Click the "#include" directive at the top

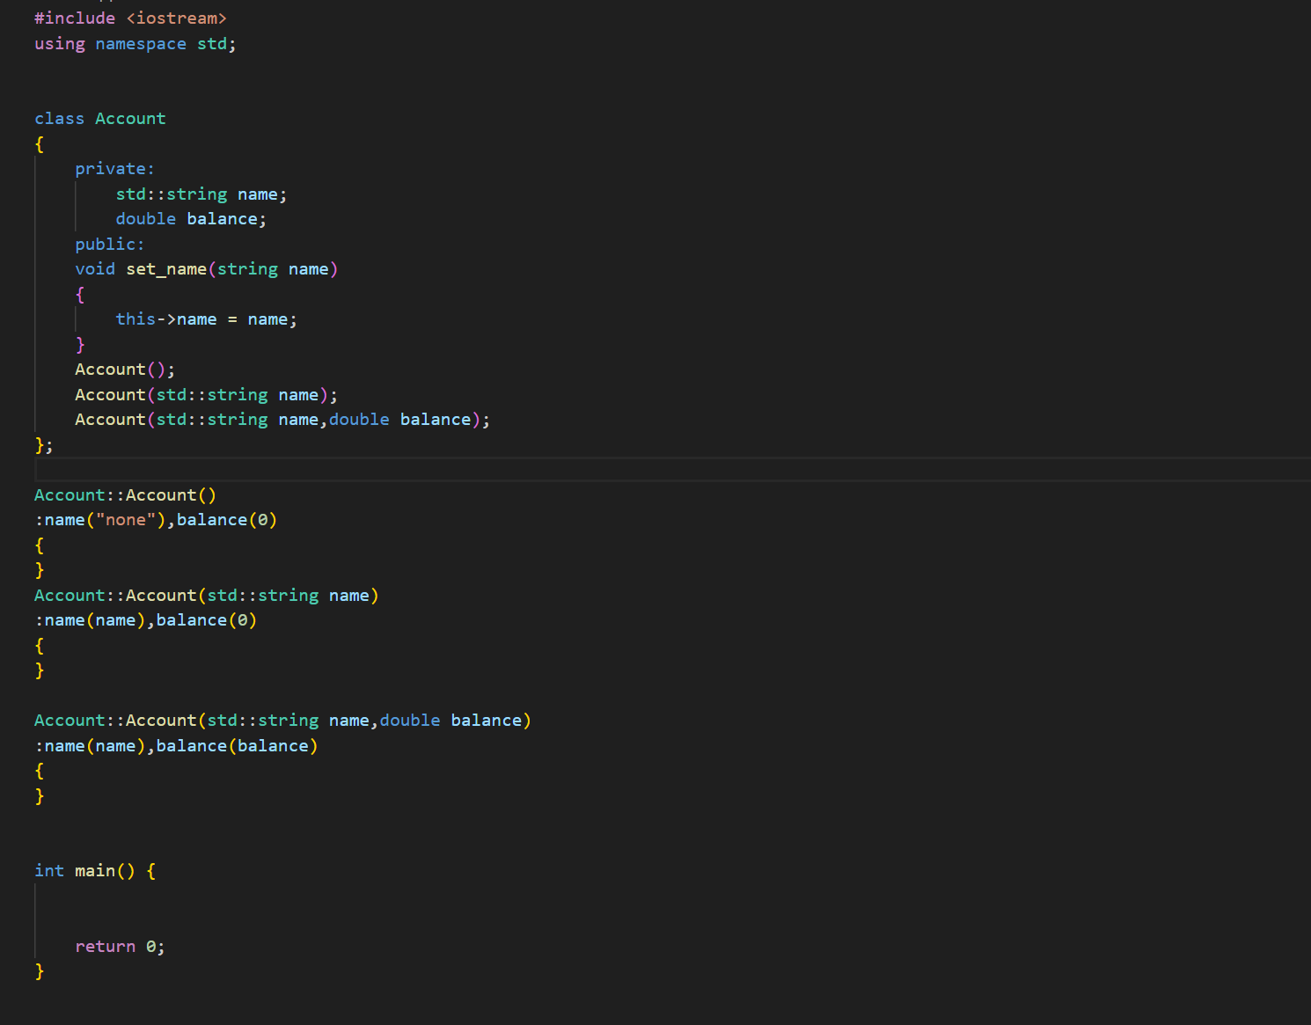75,18
